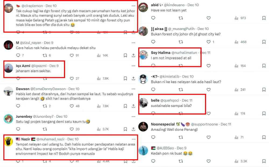Click display name "Iqx Azmi"
Viewport: 269px width, 167px height.
coord(23,66)
